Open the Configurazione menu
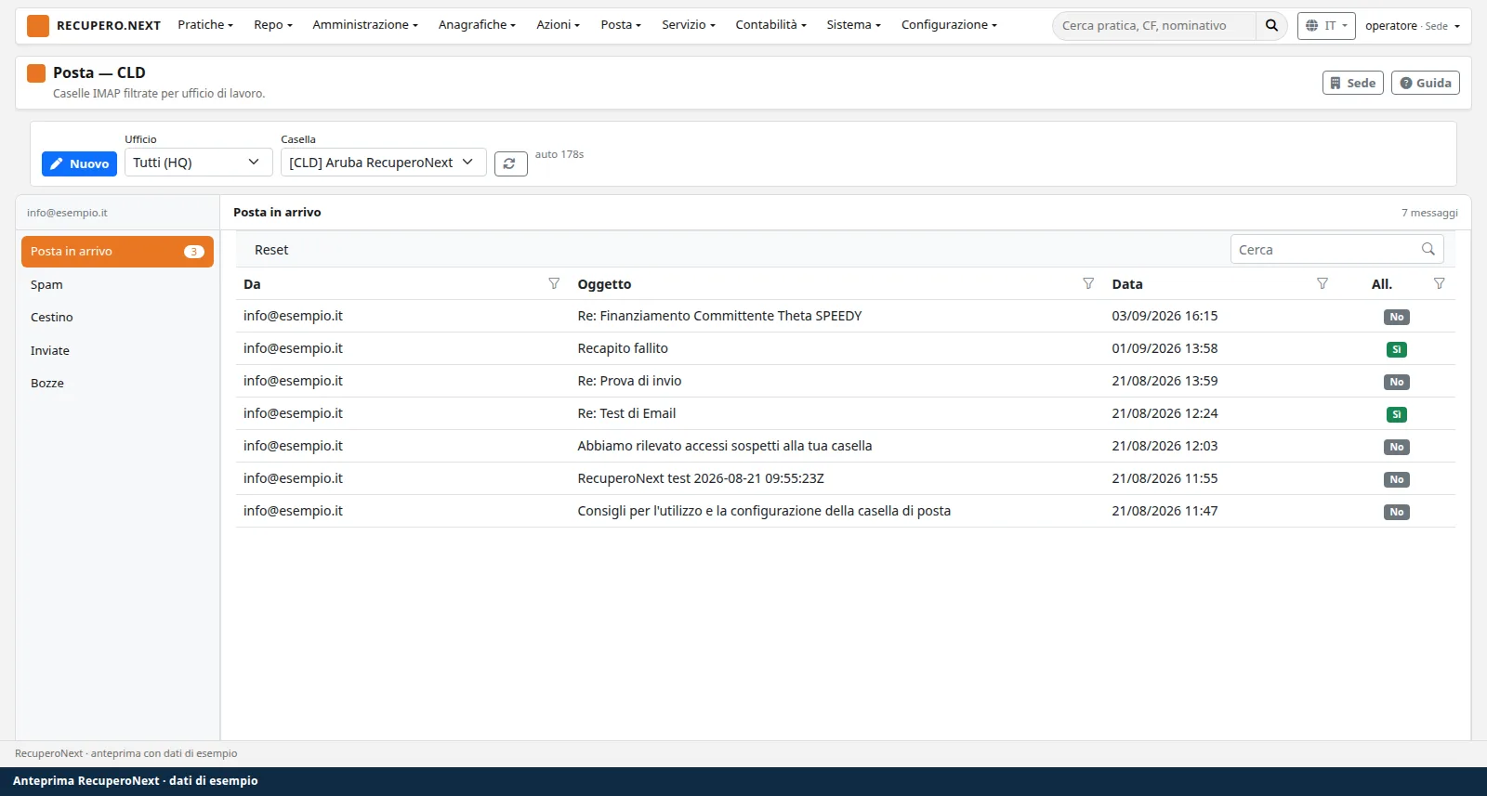Screen dimensions: 1487x796 949,25
